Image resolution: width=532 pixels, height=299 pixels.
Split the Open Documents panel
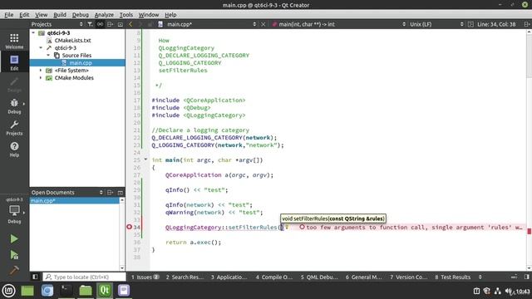point(110,192)
